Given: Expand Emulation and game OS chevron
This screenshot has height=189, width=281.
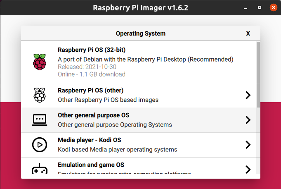Looking at the screenshot, I should pyautogui.click(x=248, y=170).
